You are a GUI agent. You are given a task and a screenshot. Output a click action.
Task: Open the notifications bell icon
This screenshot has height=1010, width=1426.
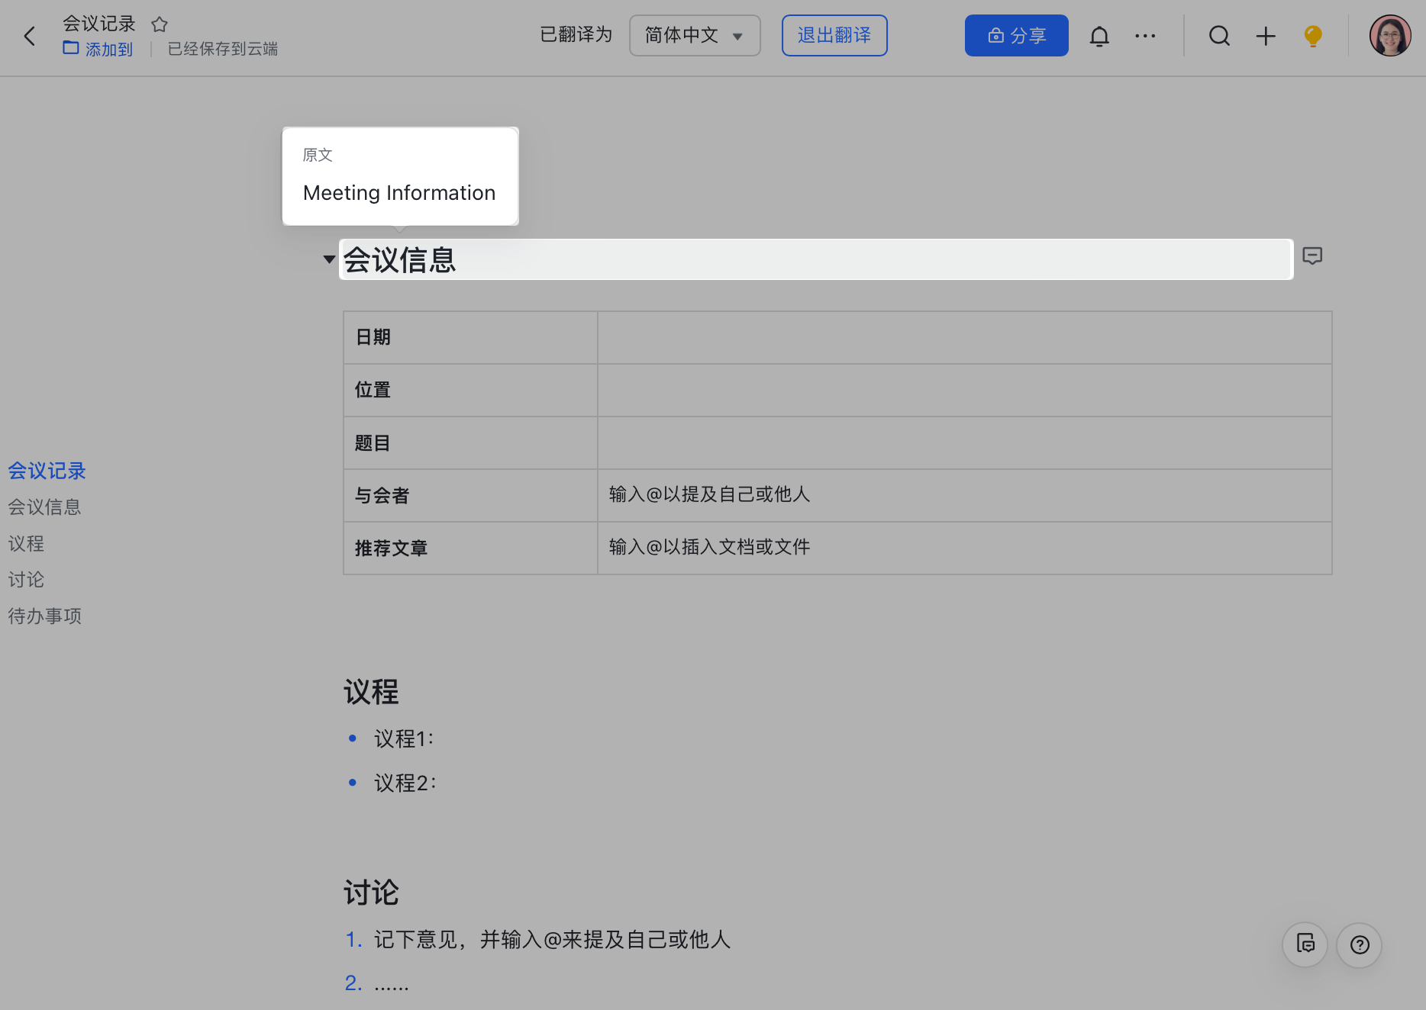[1099, 36]
